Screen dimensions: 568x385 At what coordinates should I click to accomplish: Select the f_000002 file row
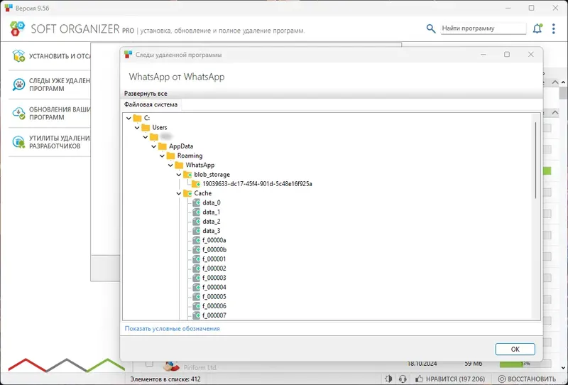209,269
